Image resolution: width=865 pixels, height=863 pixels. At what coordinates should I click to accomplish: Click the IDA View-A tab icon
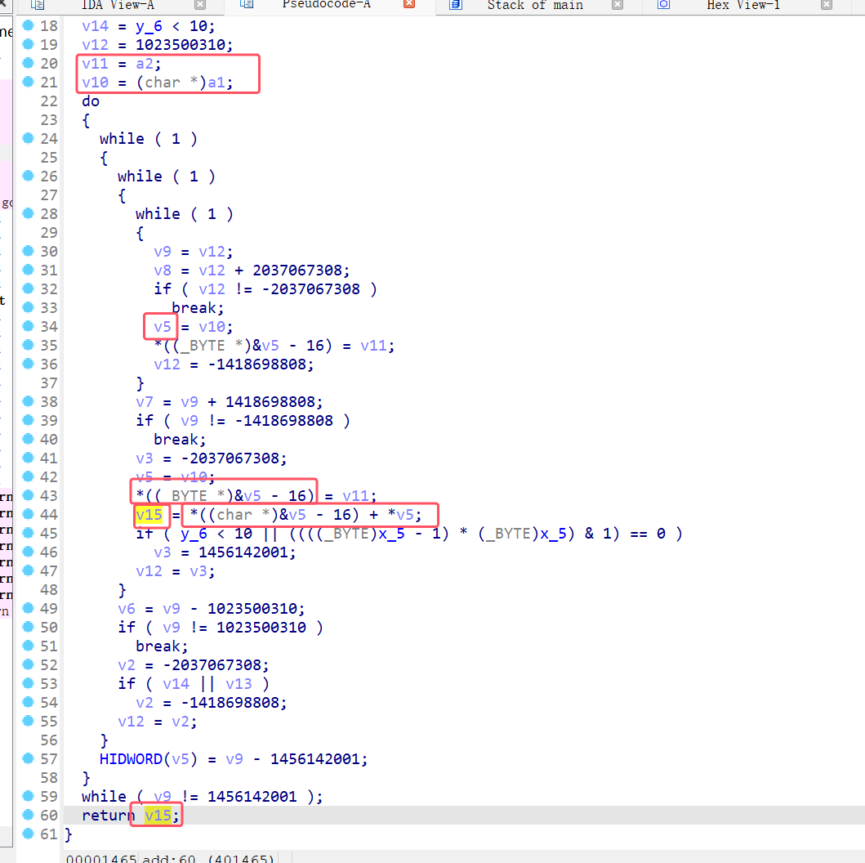click(x=38, y=5)
